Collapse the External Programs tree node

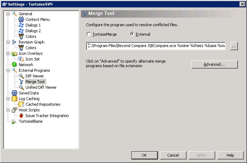coord(8,70)
